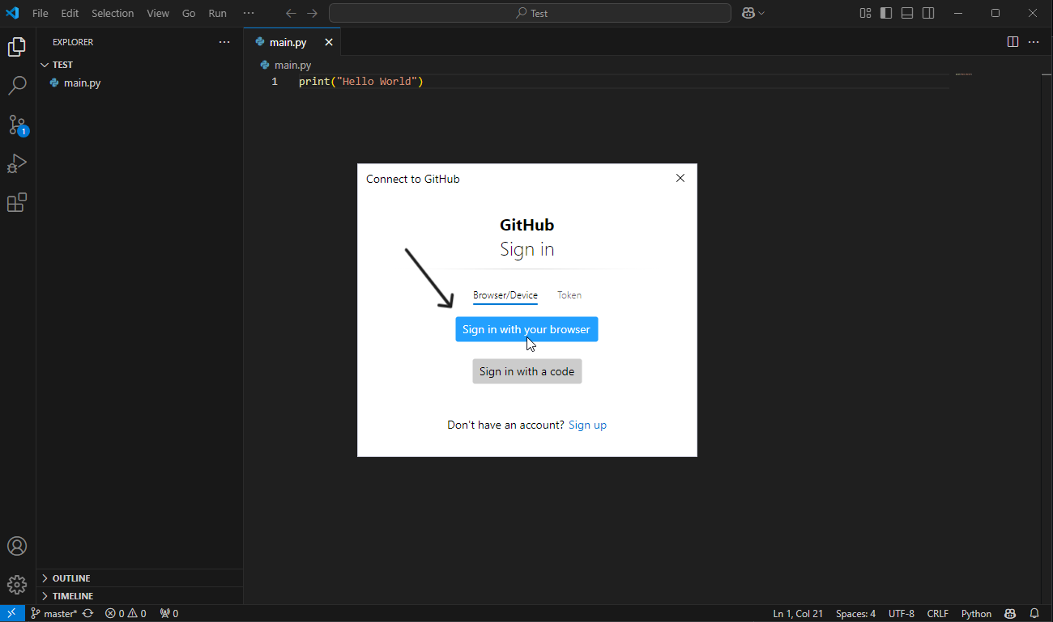Open the File menu

(40, 13)
